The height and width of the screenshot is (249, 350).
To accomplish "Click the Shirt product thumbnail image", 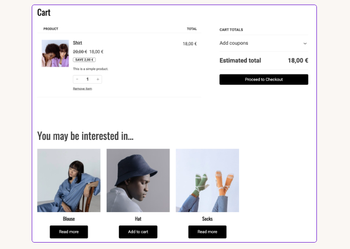I will (x=55, y=53).
